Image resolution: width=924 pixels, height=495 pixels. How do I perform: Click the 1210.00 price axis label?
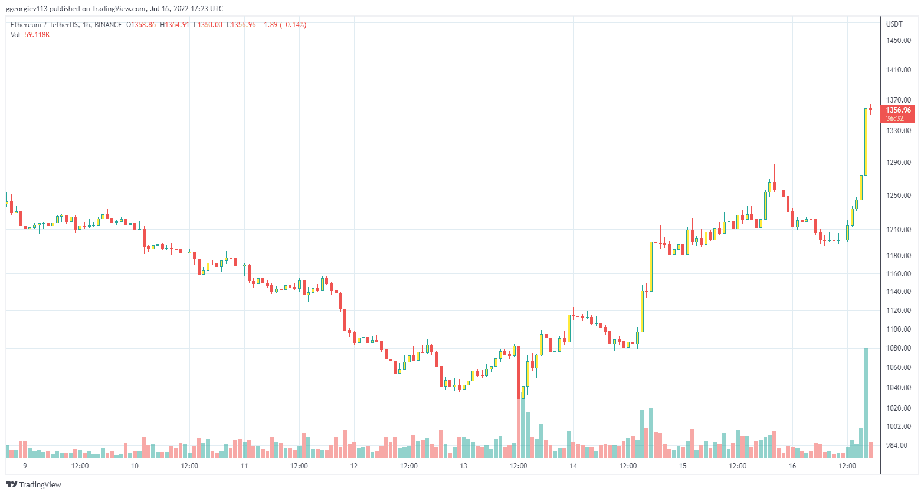[899, 230]
